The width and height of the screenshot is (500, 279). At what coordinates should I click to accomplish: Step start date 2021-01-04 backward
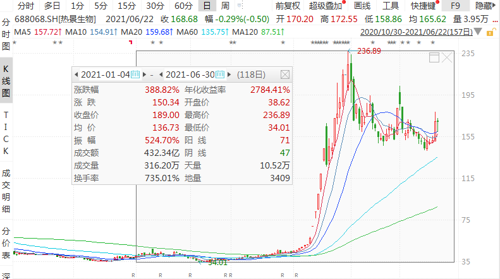pyautogui.click(x=76, y=74)
